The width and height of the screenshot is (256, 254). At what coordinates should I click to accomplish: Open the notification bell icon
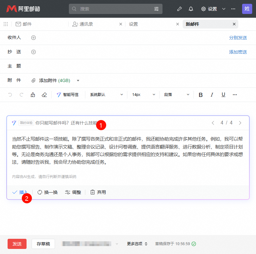coord(191,9)
